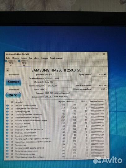Click the Raw-значения column header
The width and height of the screenshot is (126, 168).
click(x=97, y=101)
